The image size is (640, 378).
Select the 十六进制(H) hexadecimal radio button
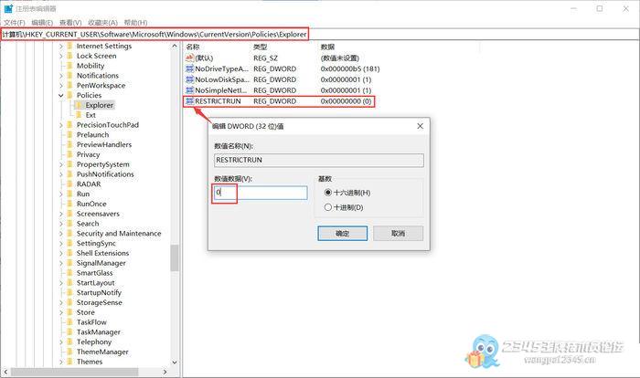coord(327,193)
